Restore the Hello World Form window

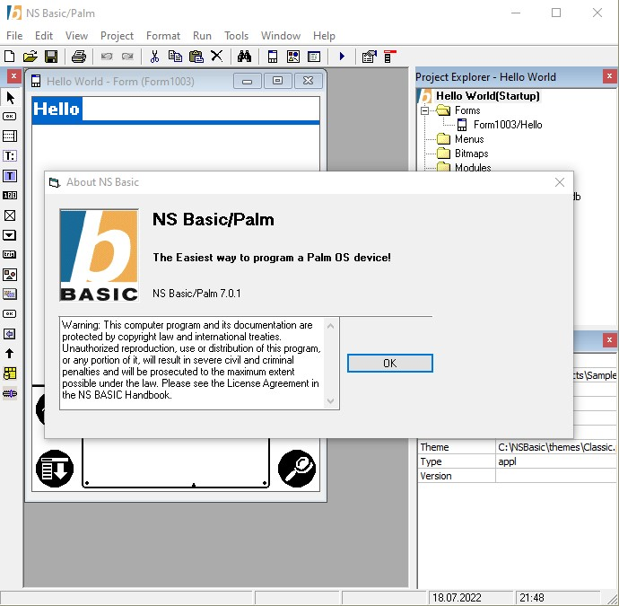[277, 81]
